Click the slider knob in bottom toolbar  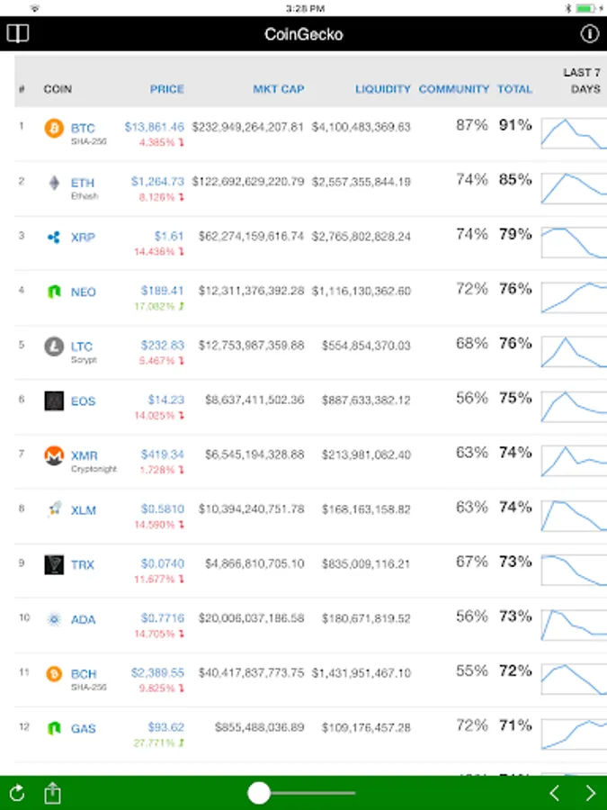[259, 793]
